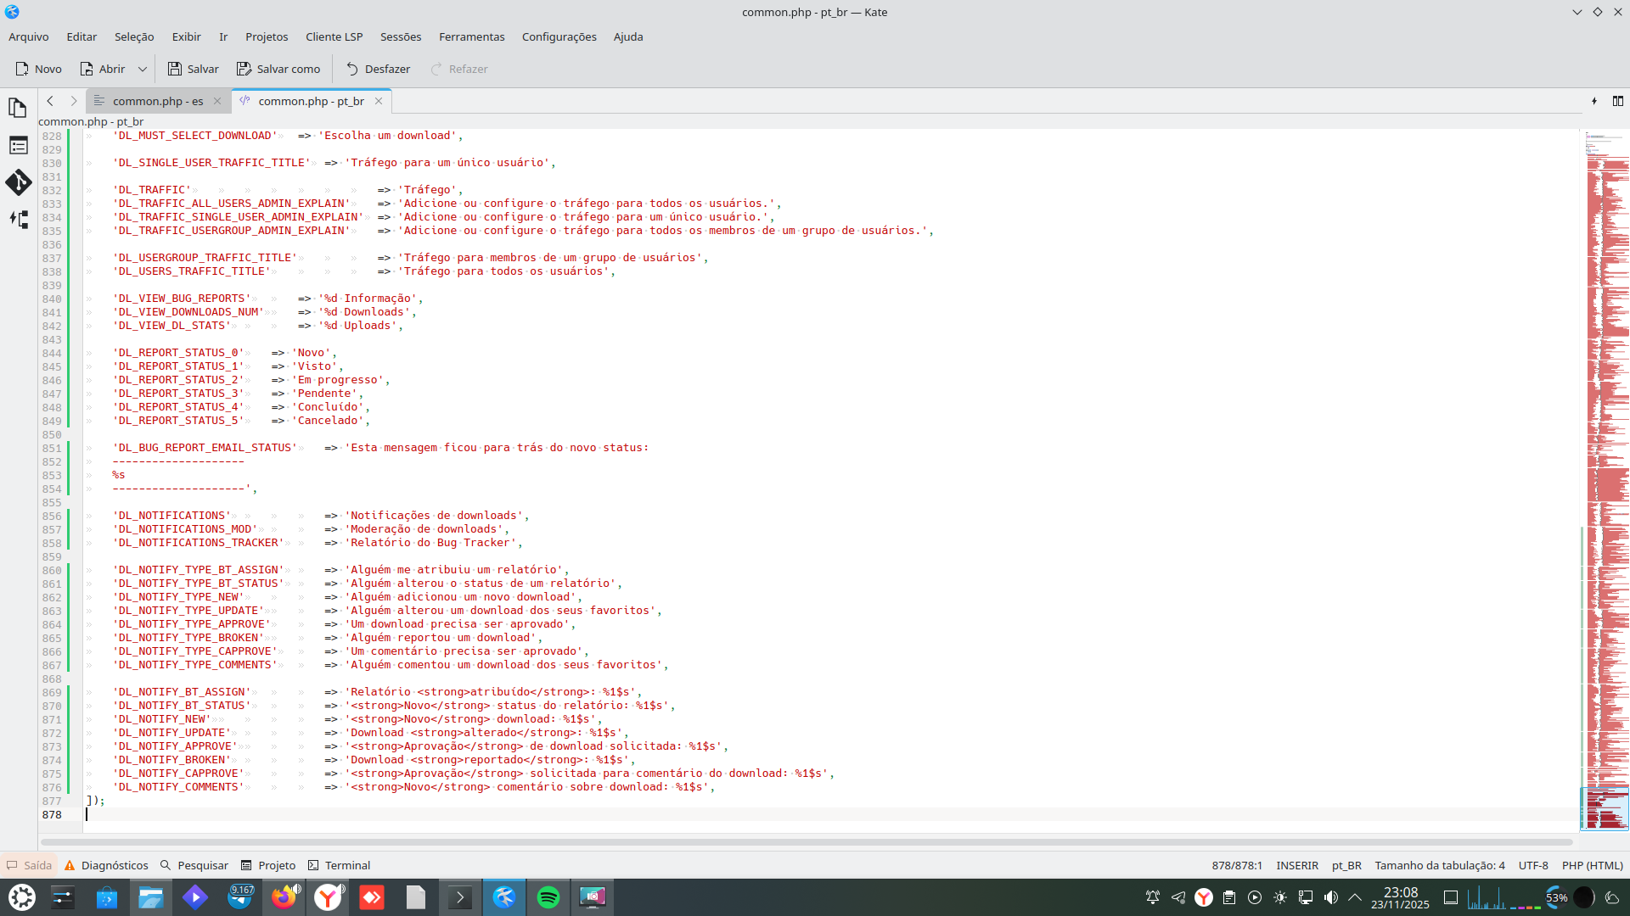
Task: Open the Documents sidebar panel icon
Action: 18,108
